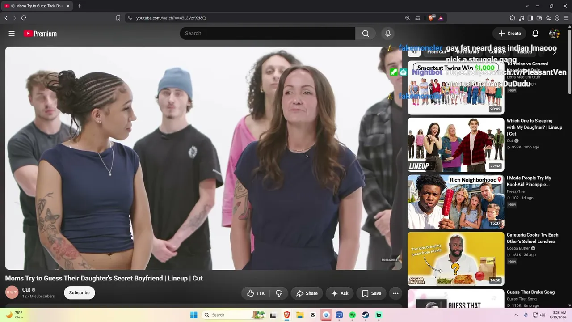
Task: Open YouTube notifications bell
Action: pyautogui.click(x=535, y=34)
